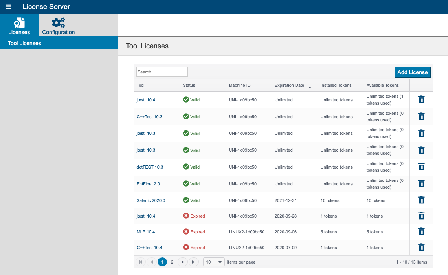Jump to the last page
This screenshot has width=448, height=275.
click(x=194, y=262)
